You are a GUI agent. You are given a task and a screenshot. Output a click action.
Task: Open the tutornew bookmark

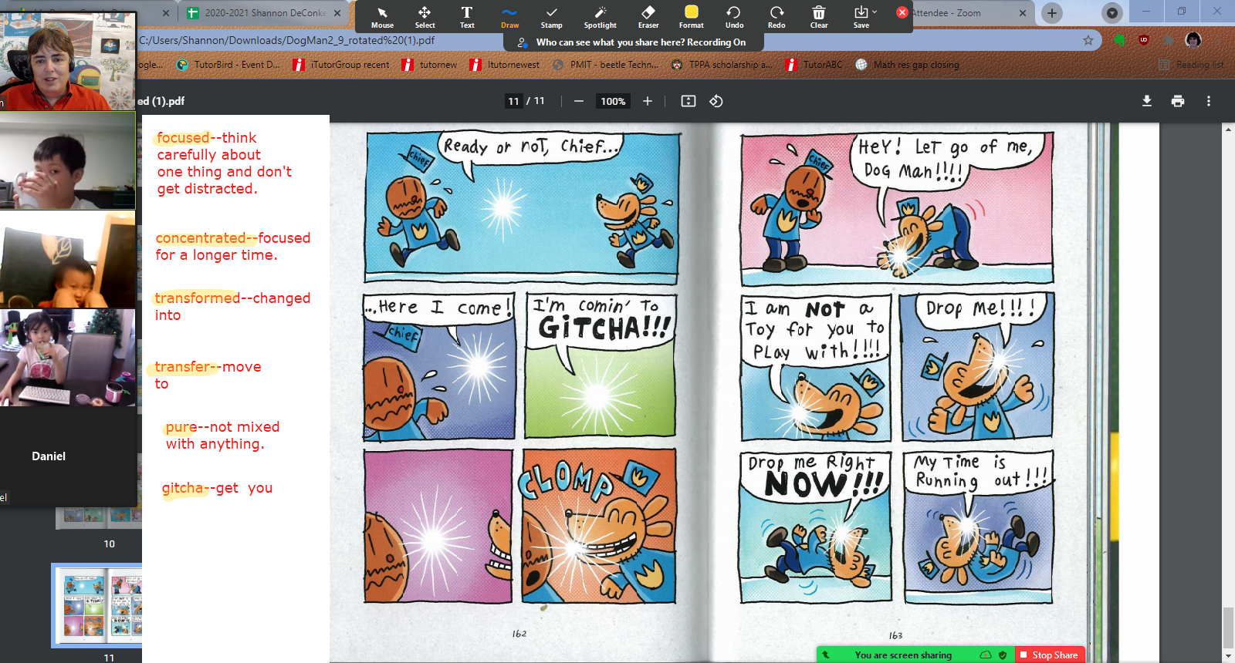point(429,65)
